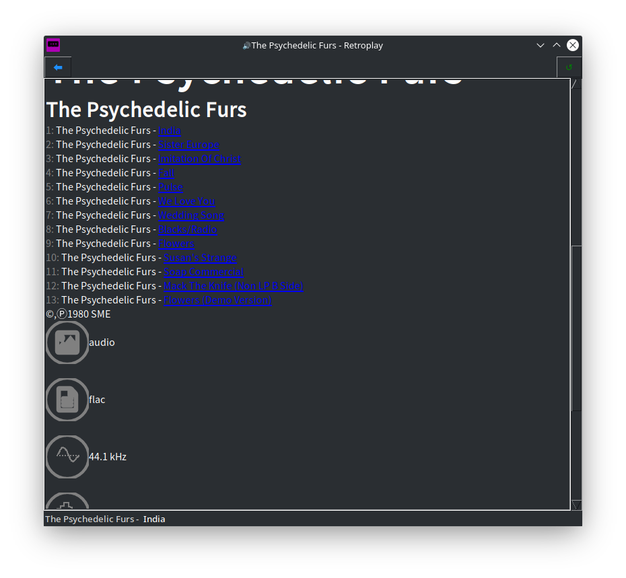The height and width of the screenshot is (578, 626).
Task: Open the Imitation Of Christ link
Action: pos(200,159)
